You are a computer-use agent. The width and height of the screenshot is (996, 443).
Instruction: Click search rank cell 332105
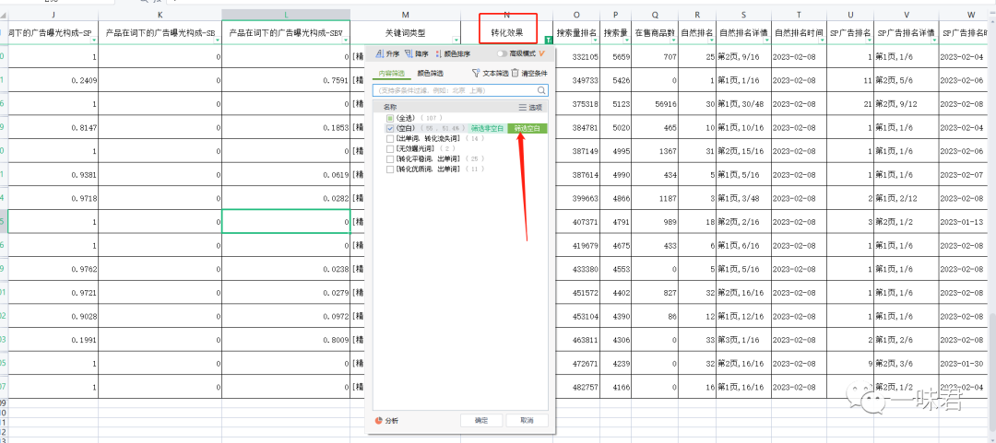point(576,56)
